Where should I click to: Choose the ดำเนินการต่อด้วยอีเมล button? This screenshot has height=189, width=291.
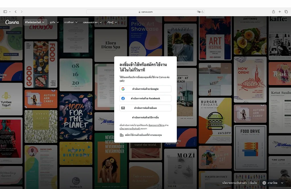point(145,108)
